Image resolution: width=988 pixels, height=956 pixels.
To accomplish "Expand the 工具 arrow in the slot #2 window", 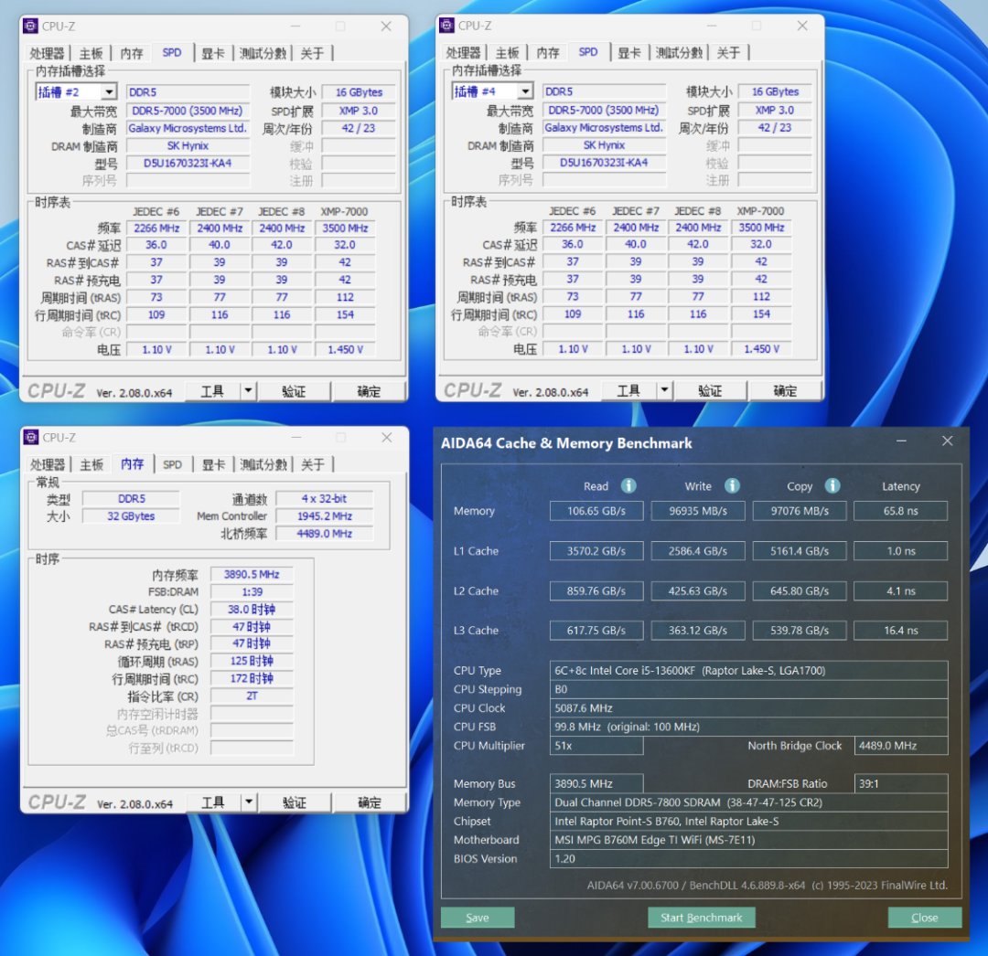I will [x=248, y=391].
